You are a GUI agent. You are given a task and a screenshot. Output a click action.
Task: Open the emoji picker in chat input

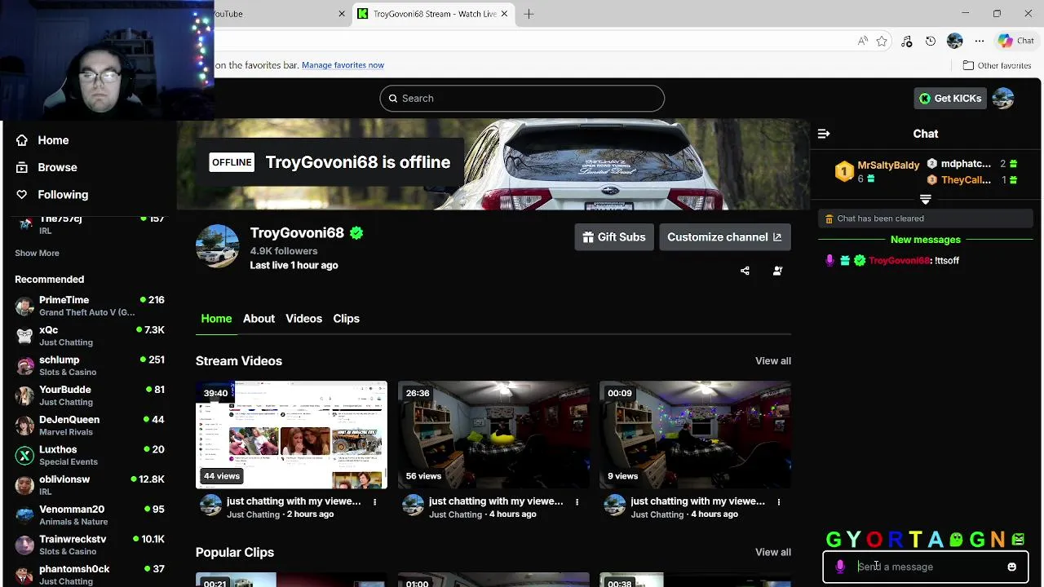1011,567
